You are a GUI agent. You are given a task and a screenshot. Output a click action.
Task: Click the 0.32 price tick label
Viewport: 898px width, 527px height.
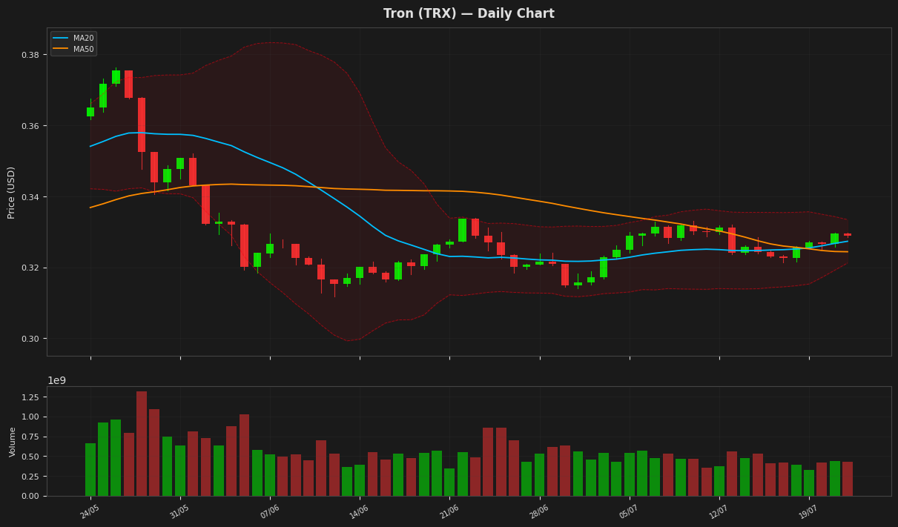pyautogui.click(x=30, y=268)
